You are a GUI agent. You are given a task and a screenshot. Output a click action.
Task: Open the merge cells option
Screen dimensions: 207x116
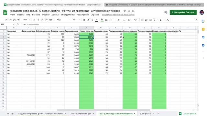coord(111,20)
